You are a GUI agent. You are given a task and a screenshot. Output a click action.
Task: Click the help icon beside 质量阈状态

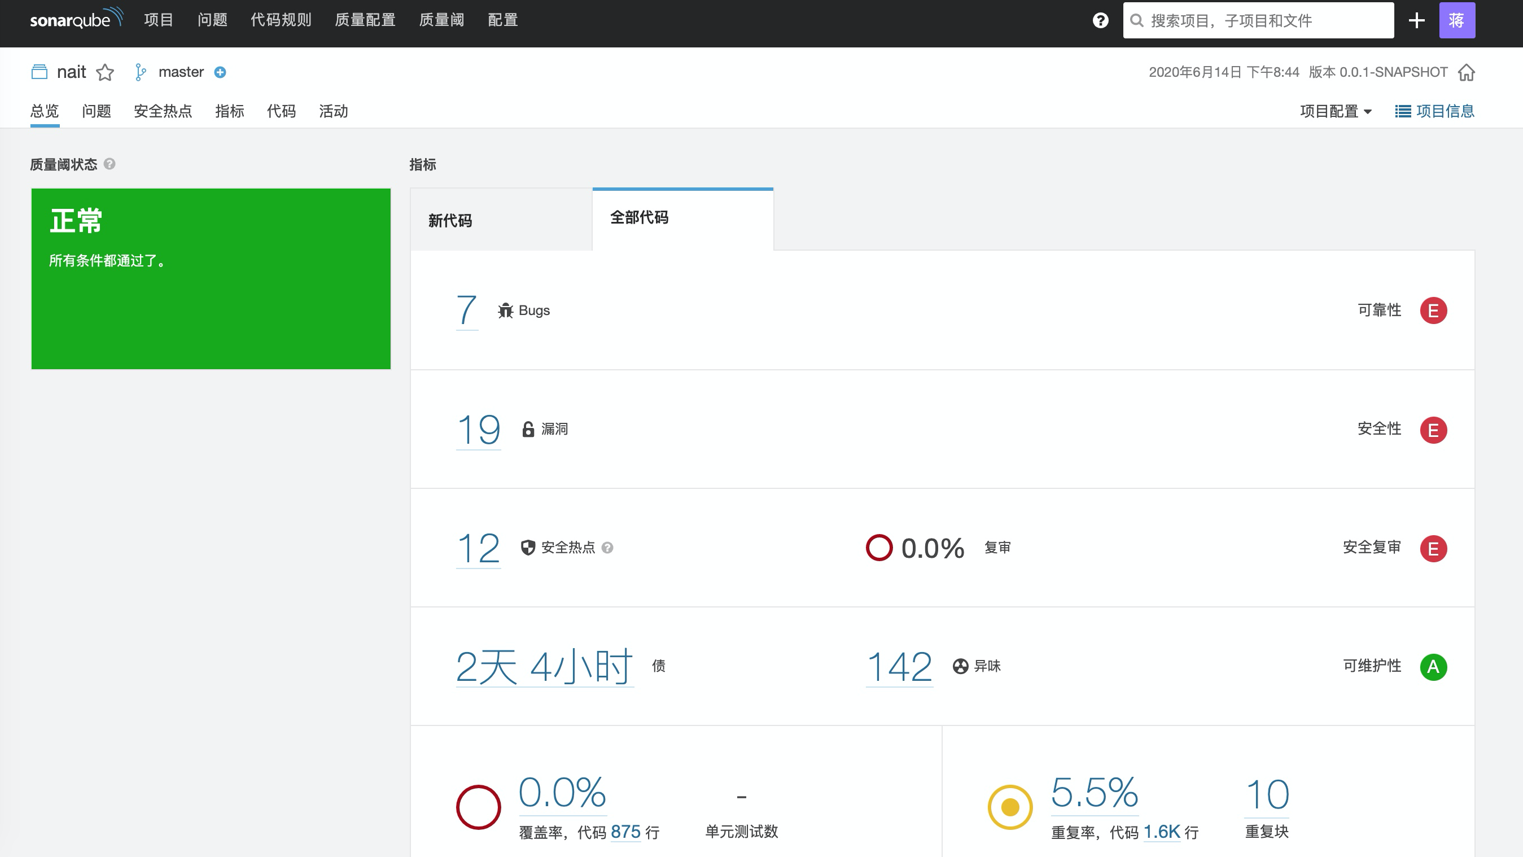(110, 164)
